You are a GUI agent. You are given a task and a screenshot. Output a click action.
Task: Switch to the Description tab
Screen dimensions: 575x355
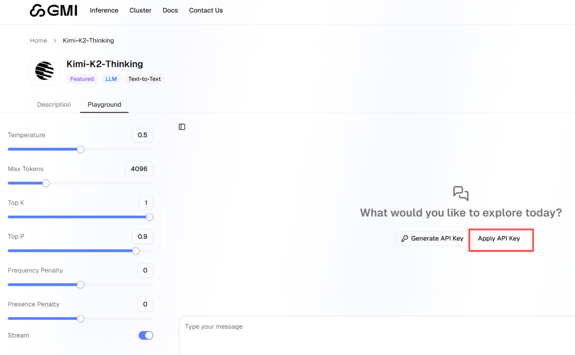(54, 104)
